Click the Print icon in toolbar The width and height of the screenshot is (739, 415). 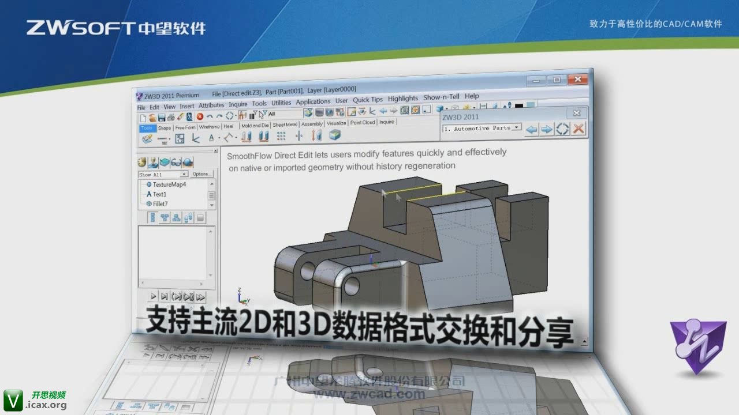point(171,117)
